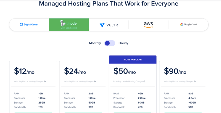Open the View Data Centers link
The height and width of the screenshot is (113, 221).
click(69, 28)
